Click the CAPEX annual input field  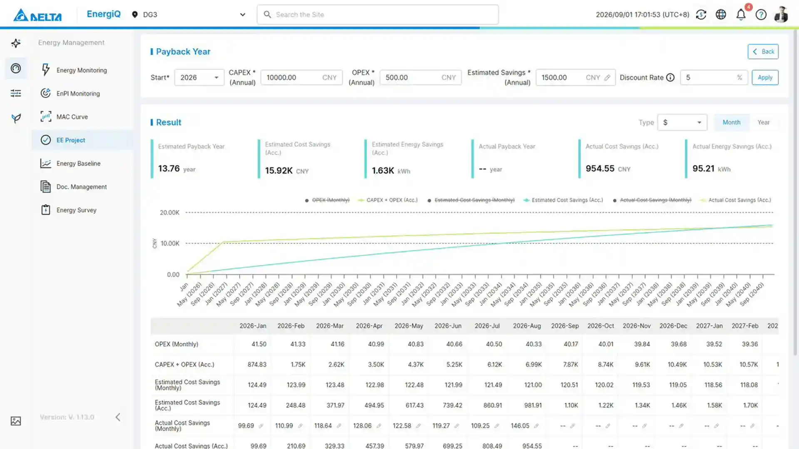(301, 77)
